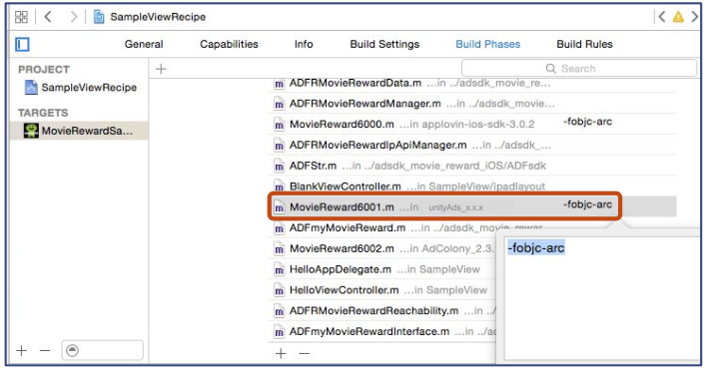Select MovieReward6001.m file row
This screenshot has height=370, width=708.
tap(472, 206)
